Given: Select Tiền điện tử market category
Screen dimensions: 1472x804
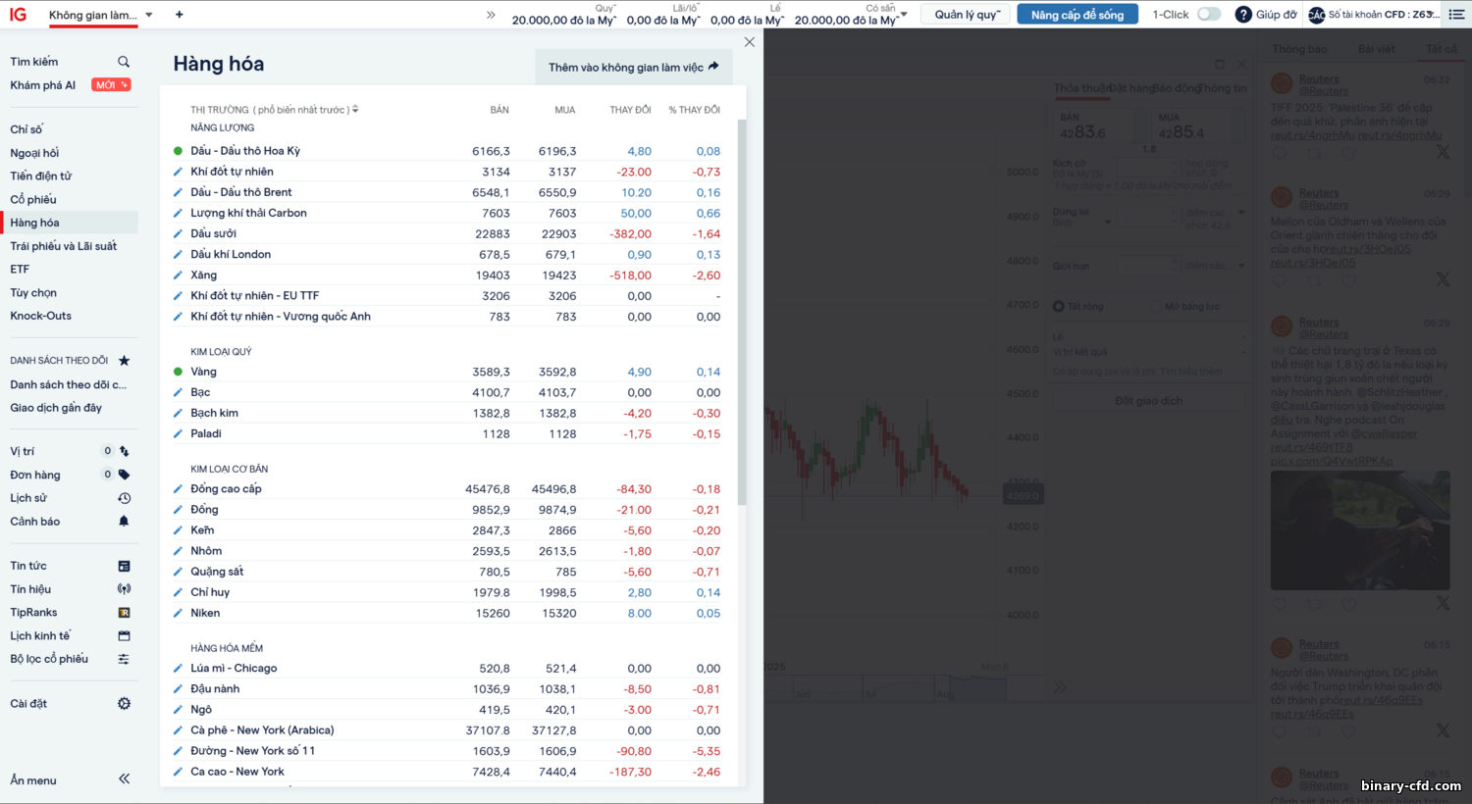Looking at the screenshot, I should click(40, 176).
